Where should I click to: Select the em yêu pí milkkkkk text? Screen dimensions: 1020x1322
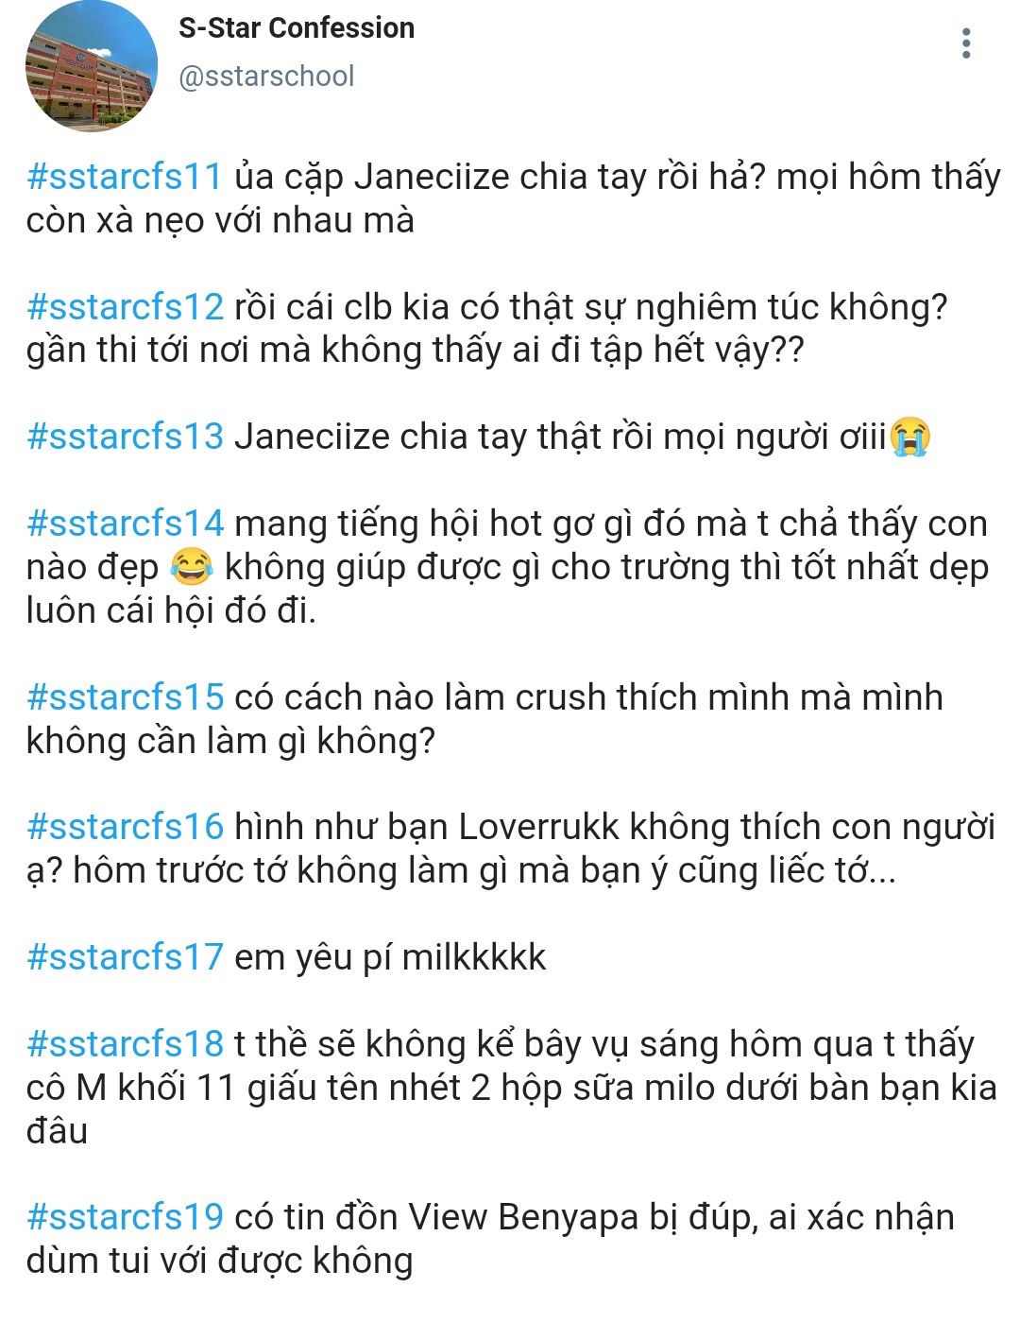(x=390, y=957)
